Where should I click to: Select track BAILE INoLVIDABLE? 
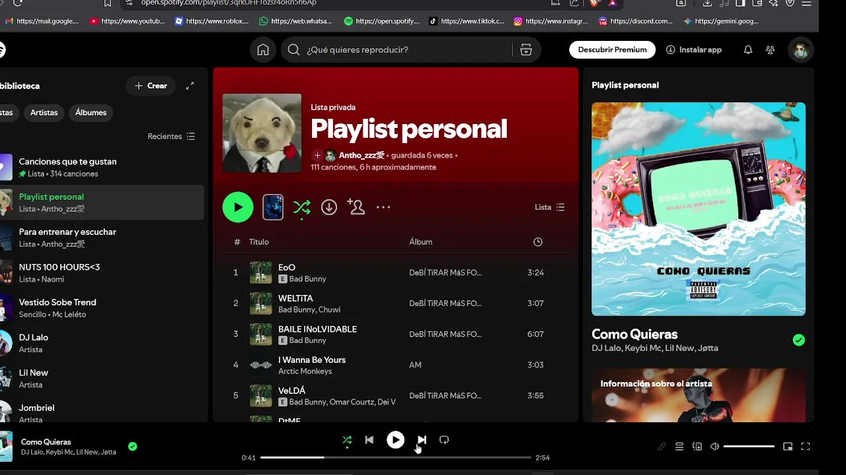pos(396,334)
